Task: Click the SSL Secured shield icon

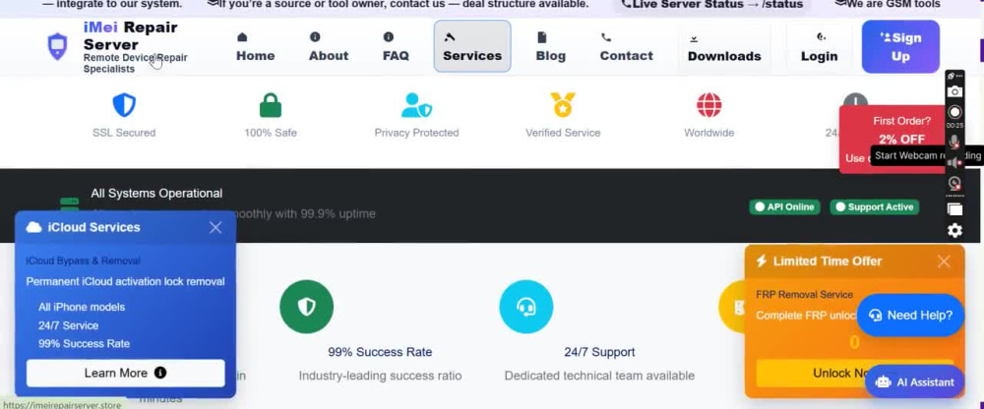Action: tap(124, 105)
